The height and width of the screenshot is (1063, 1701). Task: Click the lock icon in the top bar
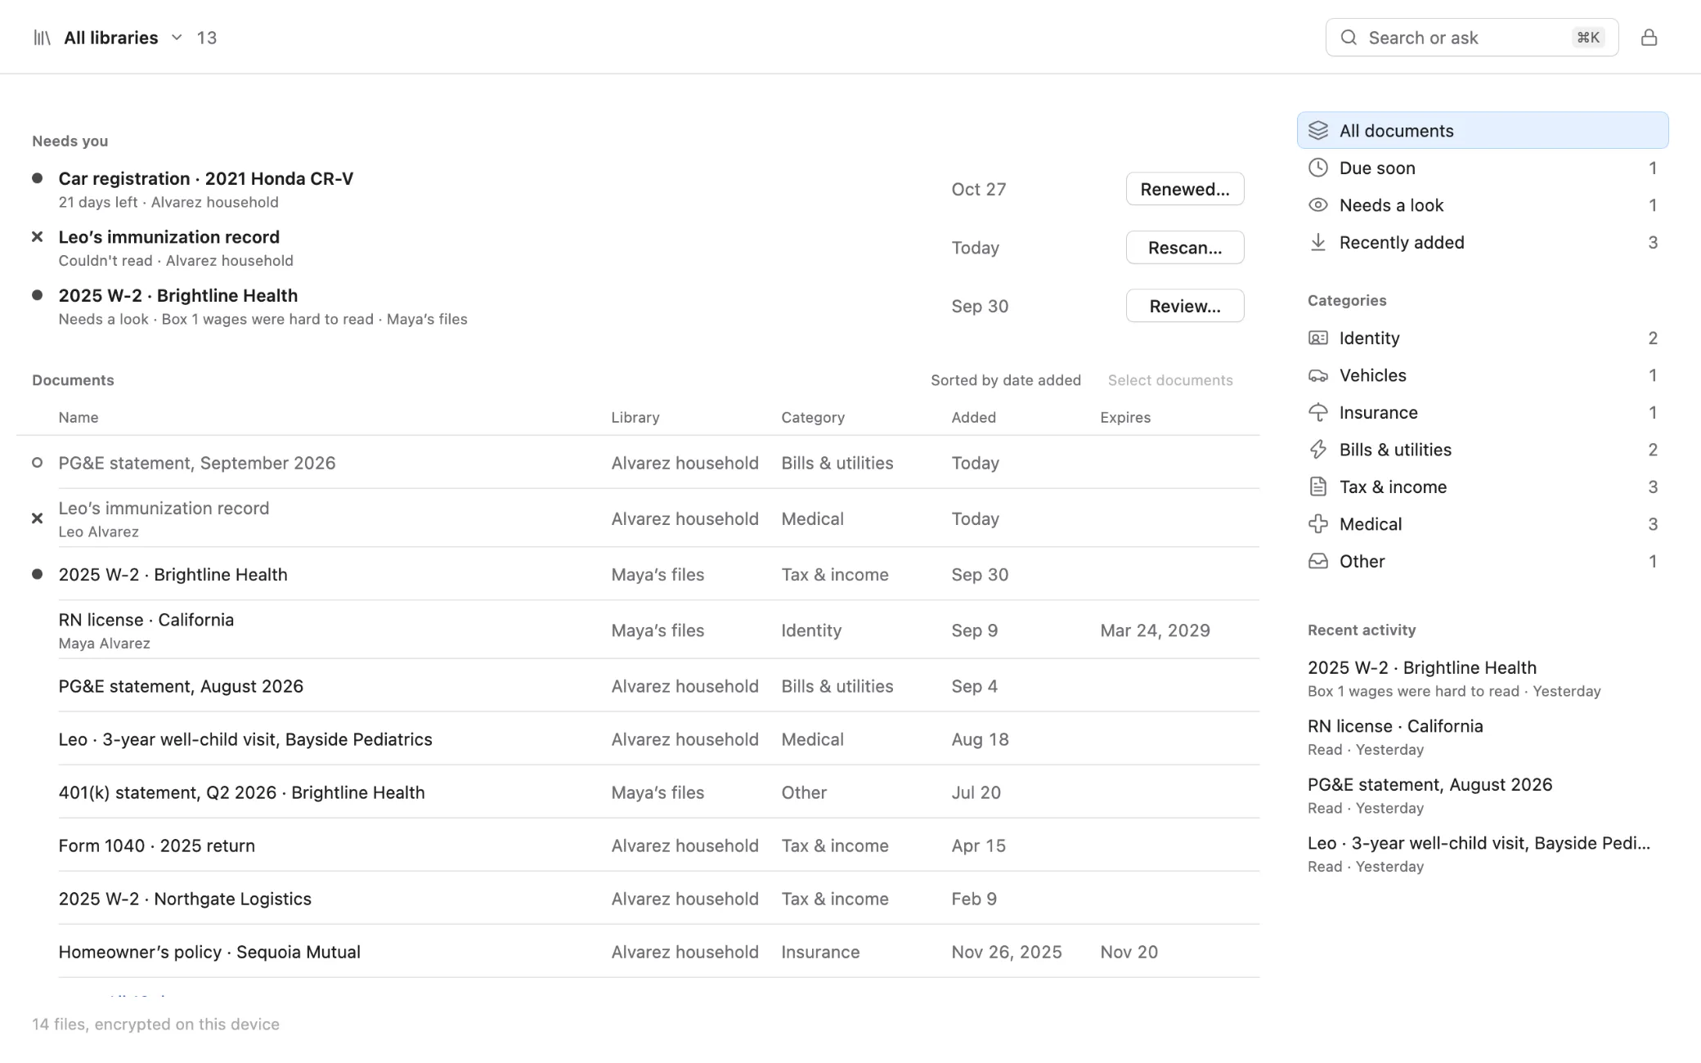(x=1649, y=38)
